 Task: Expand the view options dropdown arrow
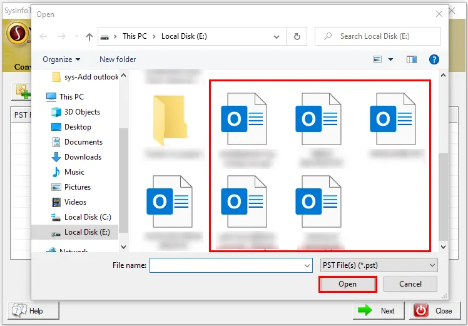tap(391, 59)
